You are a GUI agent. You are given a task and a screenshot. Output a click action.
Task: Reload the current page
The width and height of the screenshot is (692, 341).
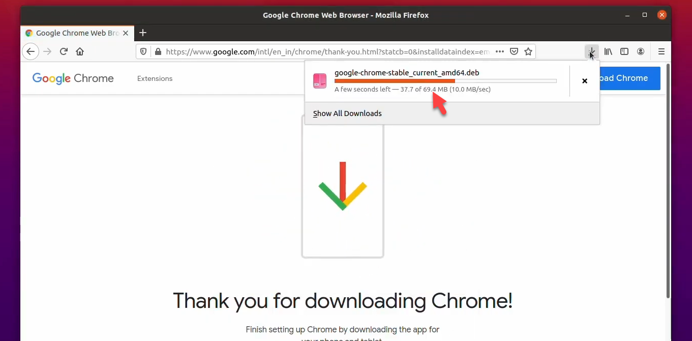(64, 51)
